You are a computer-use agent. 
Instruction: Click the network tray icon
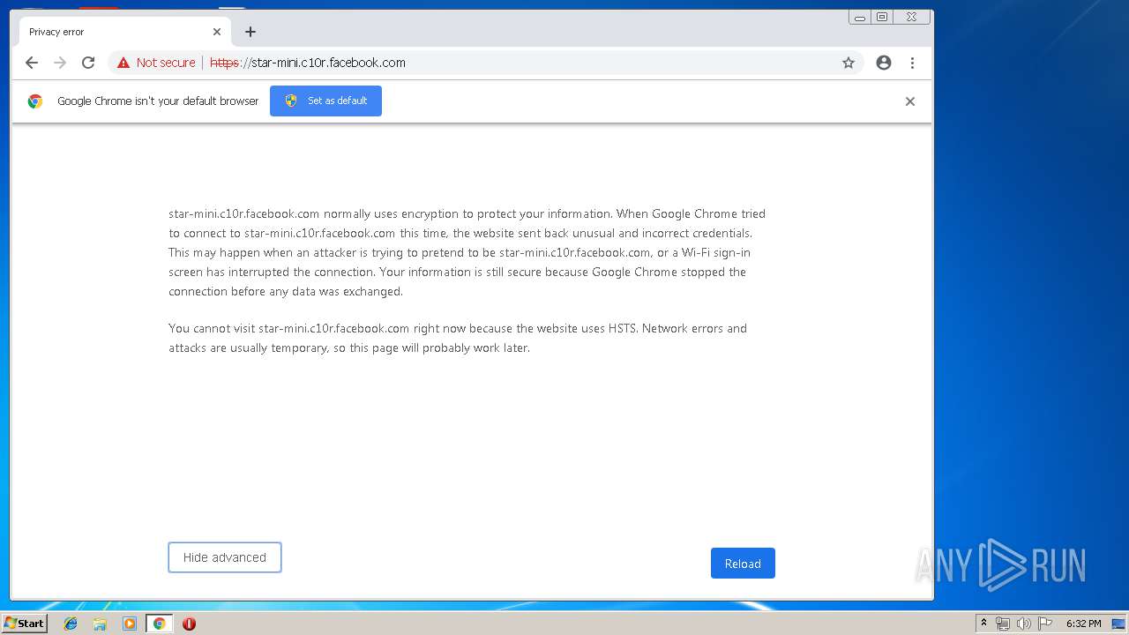pos(1003,624)
